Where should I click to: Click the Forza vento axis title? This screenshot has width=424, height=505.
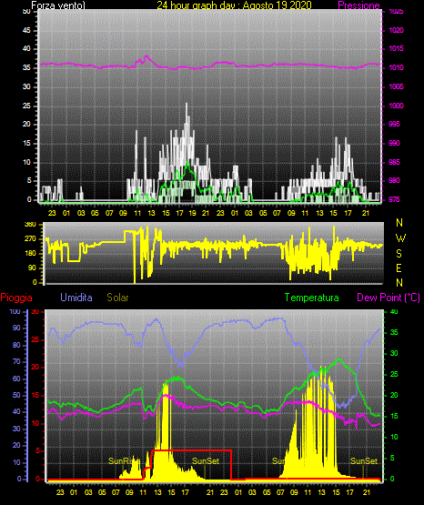click(x=58, y=5)
